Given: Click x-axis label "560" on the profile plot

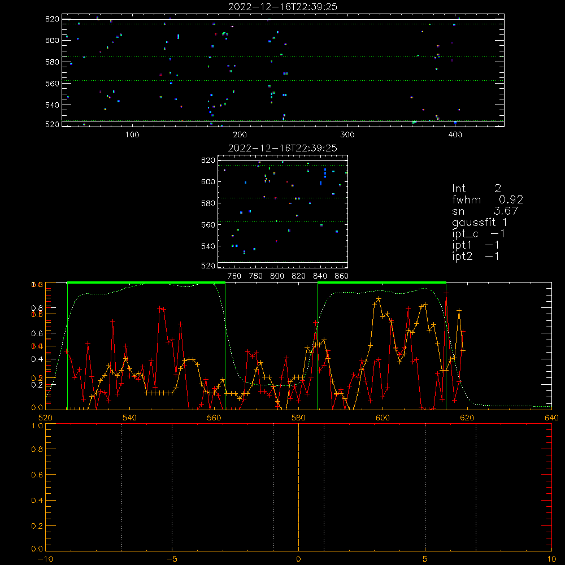Looking at the screenshot, I should [x=214, y=418].
